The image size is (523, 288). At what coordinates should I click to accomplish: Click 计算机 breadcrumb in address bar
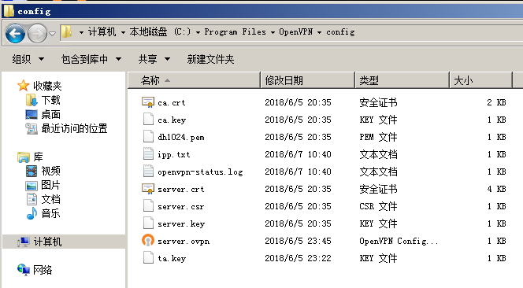pos(102,32)
